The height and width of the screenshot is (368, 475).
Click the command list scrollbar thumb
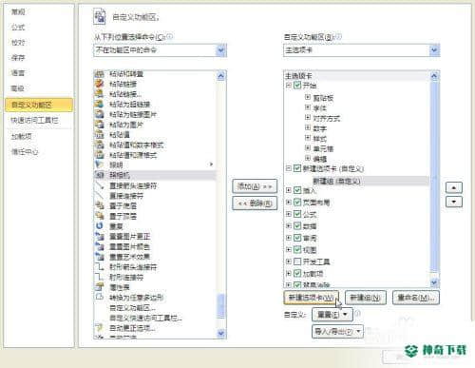pos(221,306)
